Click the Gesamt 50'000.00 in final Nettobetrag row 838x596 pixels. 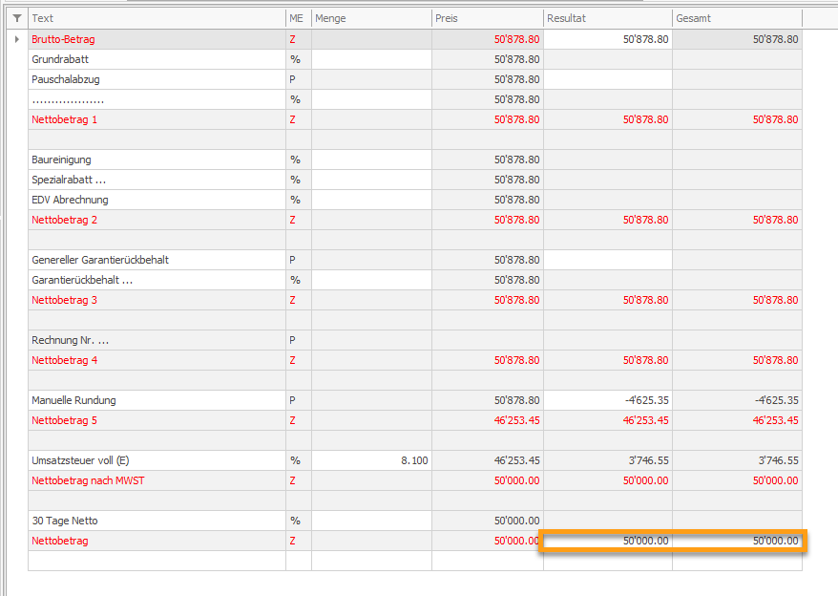tap(737, 541)
